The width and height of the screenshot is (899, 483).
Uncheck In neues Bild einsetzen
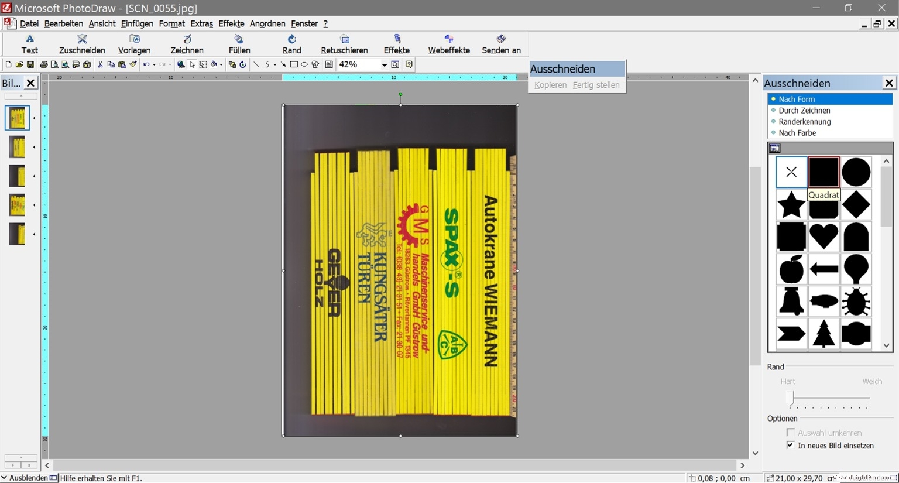pyautogui.click(x=790, y=446)
